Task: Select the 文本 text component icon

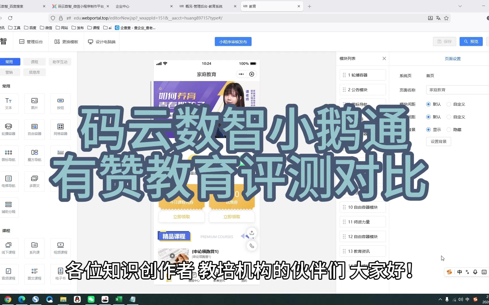Action: [8, 103]
